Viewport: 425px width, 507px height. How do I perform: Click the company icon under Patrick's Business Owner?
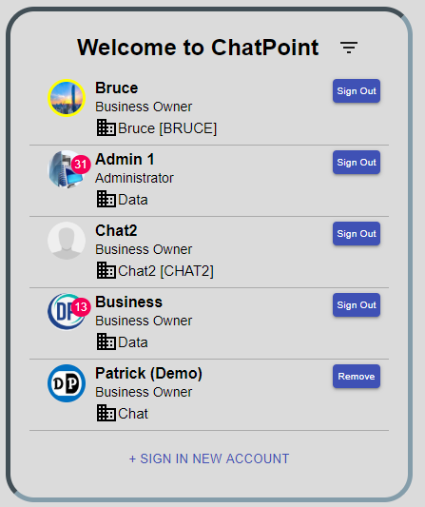tap(106, 413)
